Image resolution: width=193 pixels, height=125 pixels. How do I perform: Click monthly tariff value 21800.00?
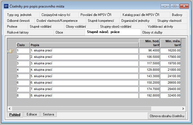click(171, 70)
